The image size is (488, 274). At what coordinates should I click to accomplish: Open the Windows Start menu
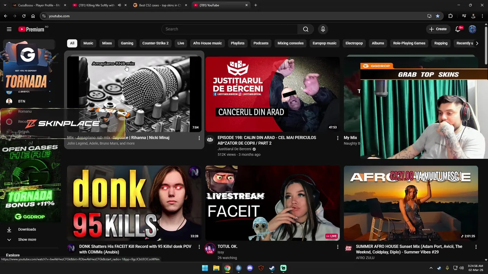205,268
